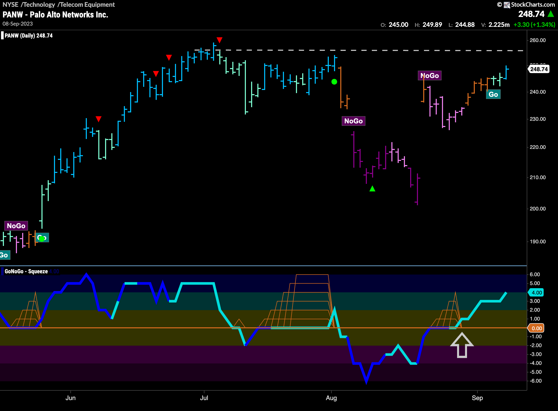
Task: Click the Jul label on the time axis
Action: [204, 398]
